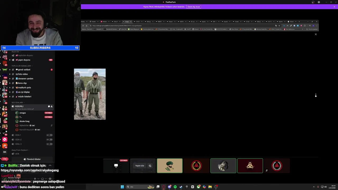
Task: Open the Xbox app from taskbar
Action: 198,187
